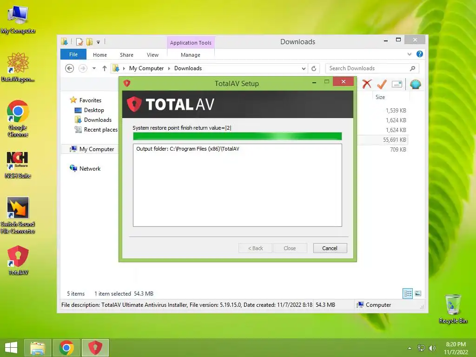Open Customize Quick Access Toolbar dropdown
The height and width of the screenshot is (357, 476).
[98, 42]
